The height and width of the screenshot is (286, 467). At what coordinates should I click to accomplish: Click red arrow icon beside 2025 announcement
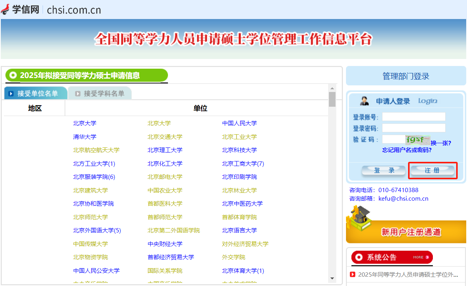[353, 274]
